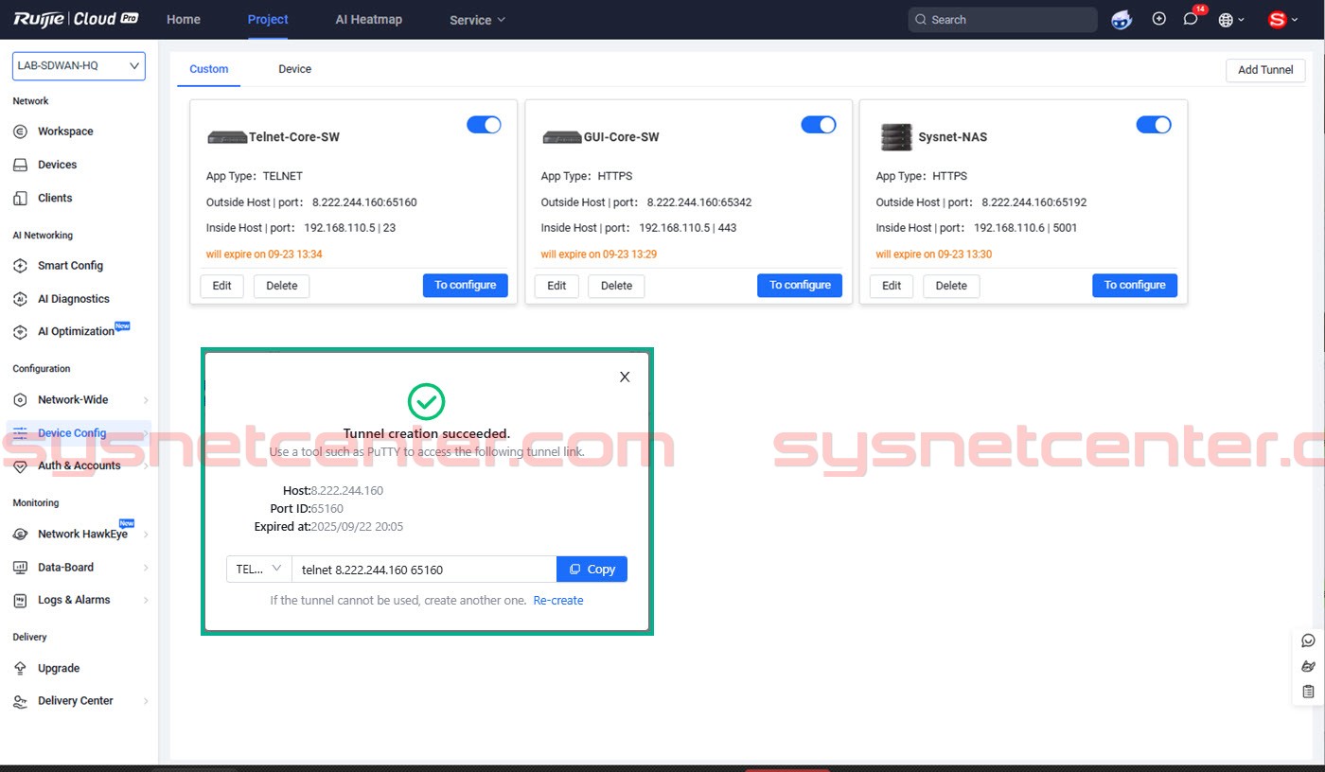Edit the Telnet-Core-SW tunnel
The width and height of the screenshot is (1325, 772).
221,286
